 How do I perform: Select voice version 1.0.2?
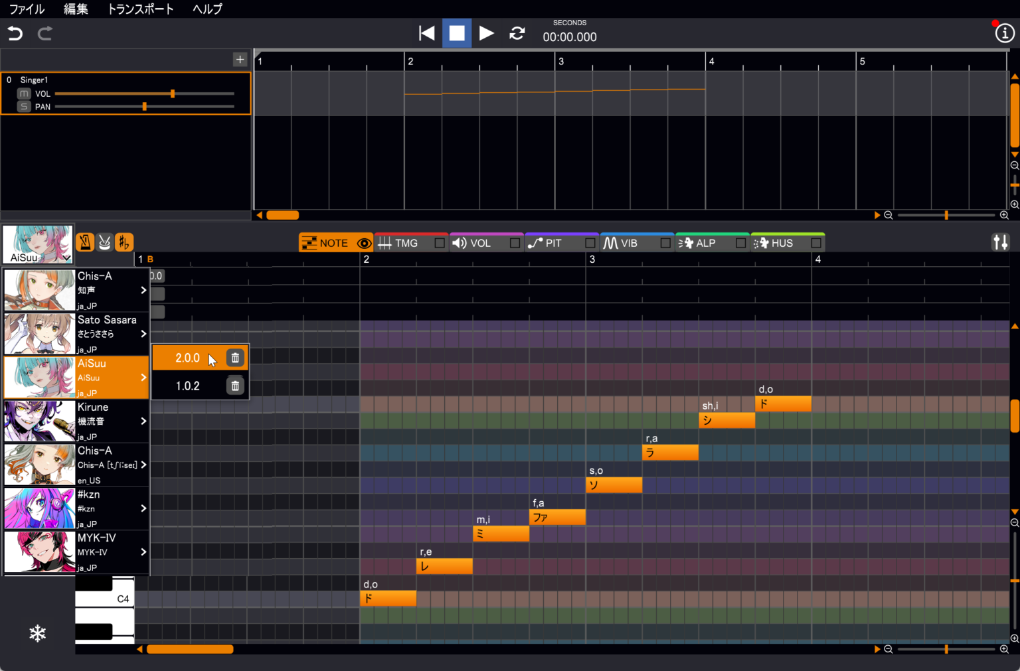pos(188,386)
